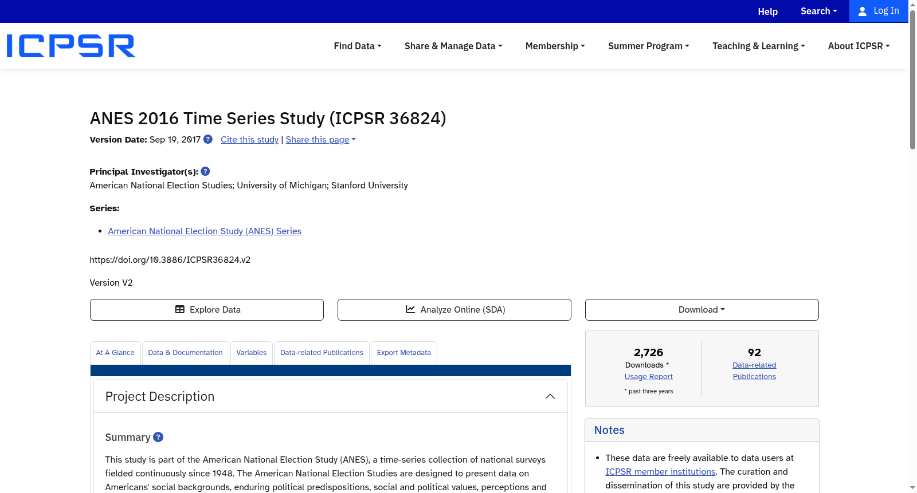Click Help in the top bar

click(768, 11)
